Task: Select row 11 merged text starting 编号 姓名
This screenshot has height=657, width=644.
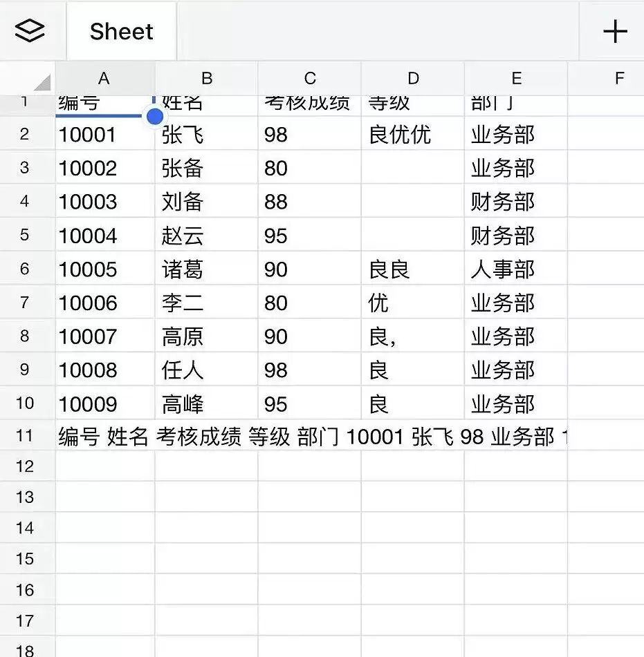Action: [x=311, y=436]
